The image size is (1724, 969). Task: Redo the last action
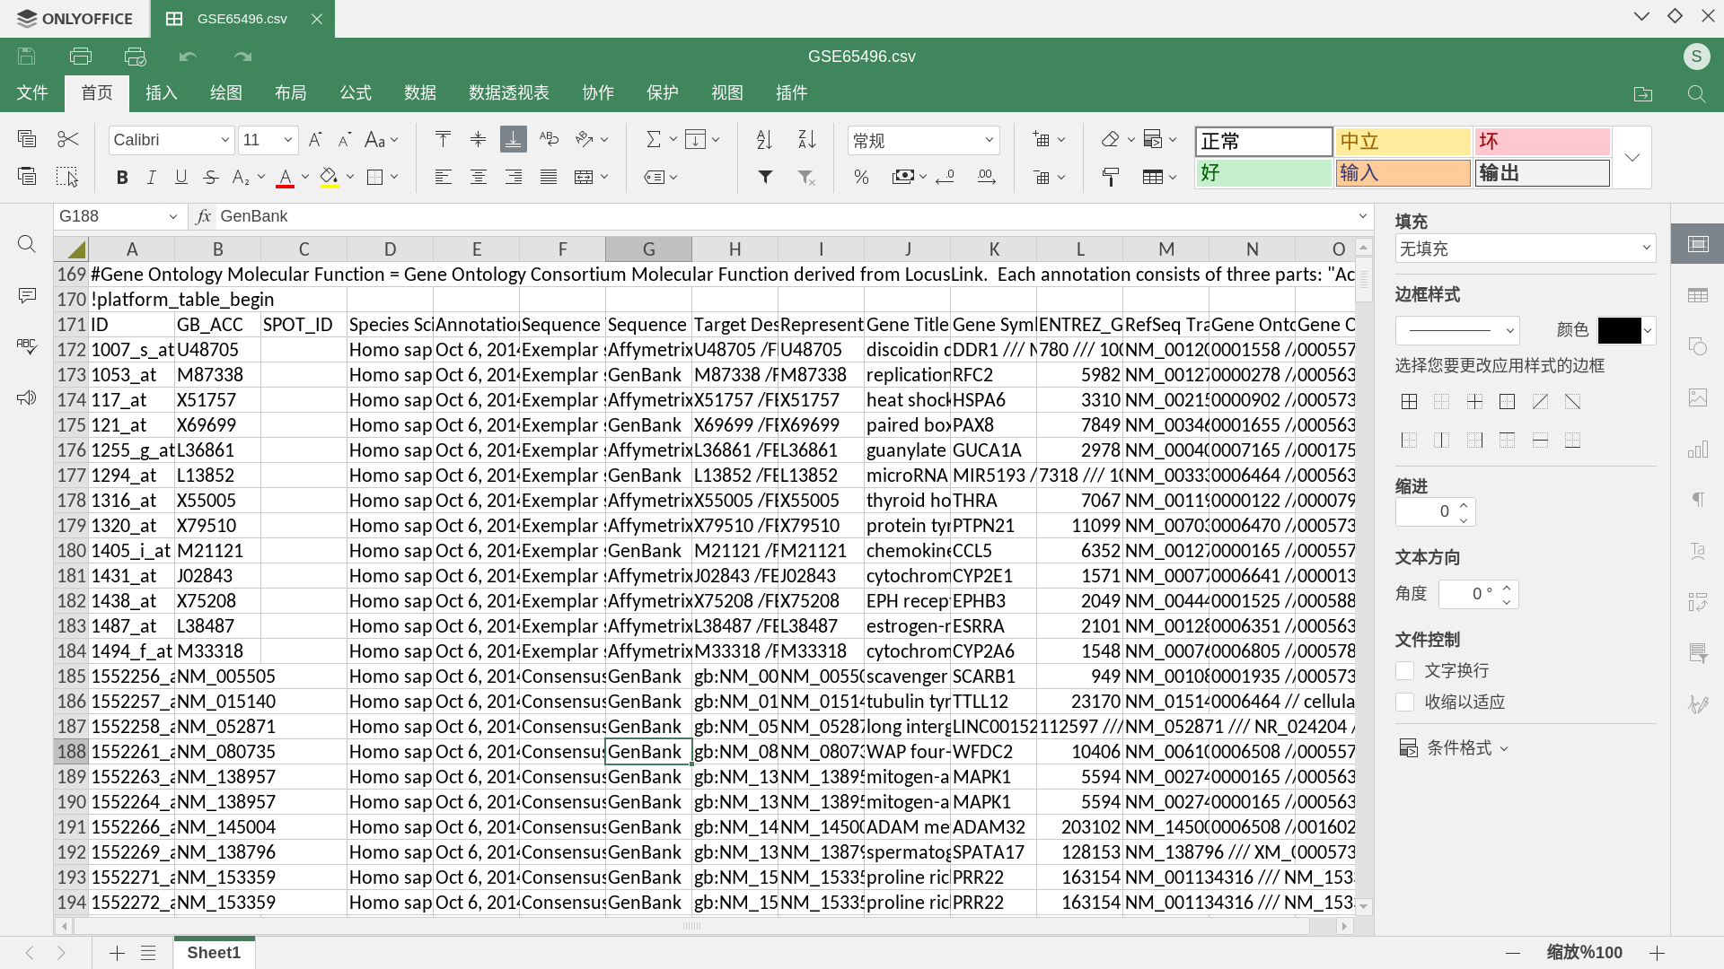coord(242,57)
